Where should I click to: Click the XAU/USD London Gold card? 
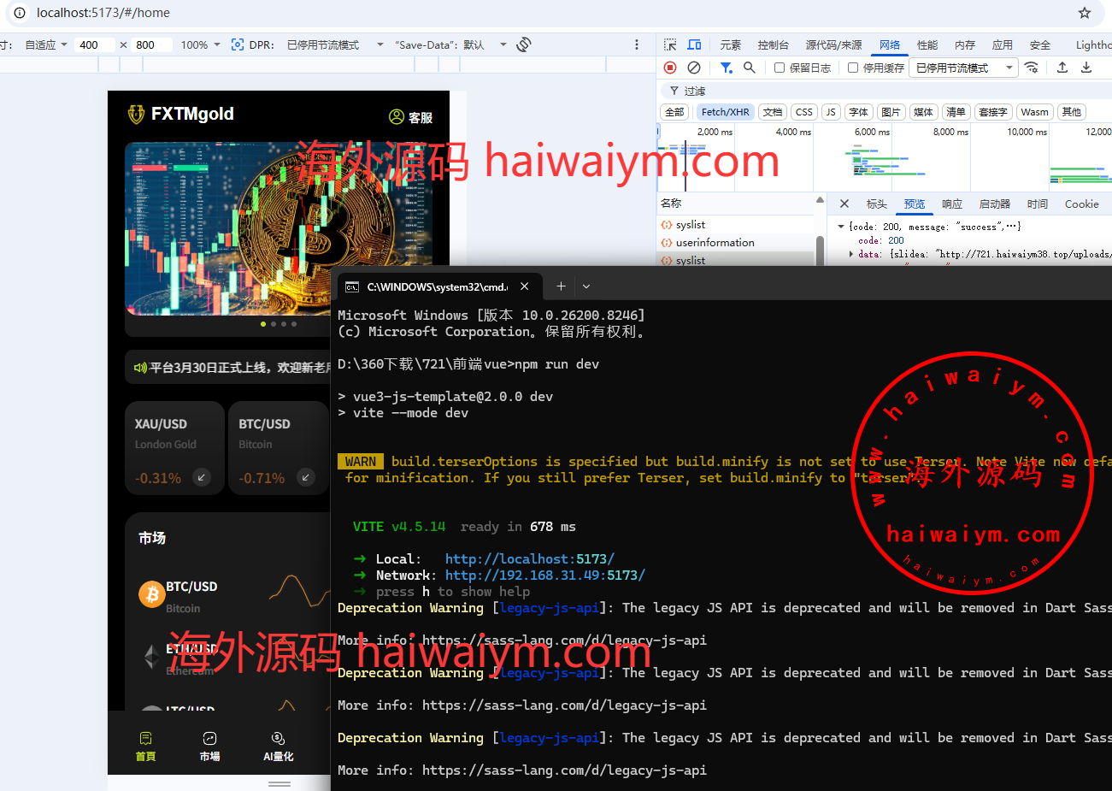175,448
